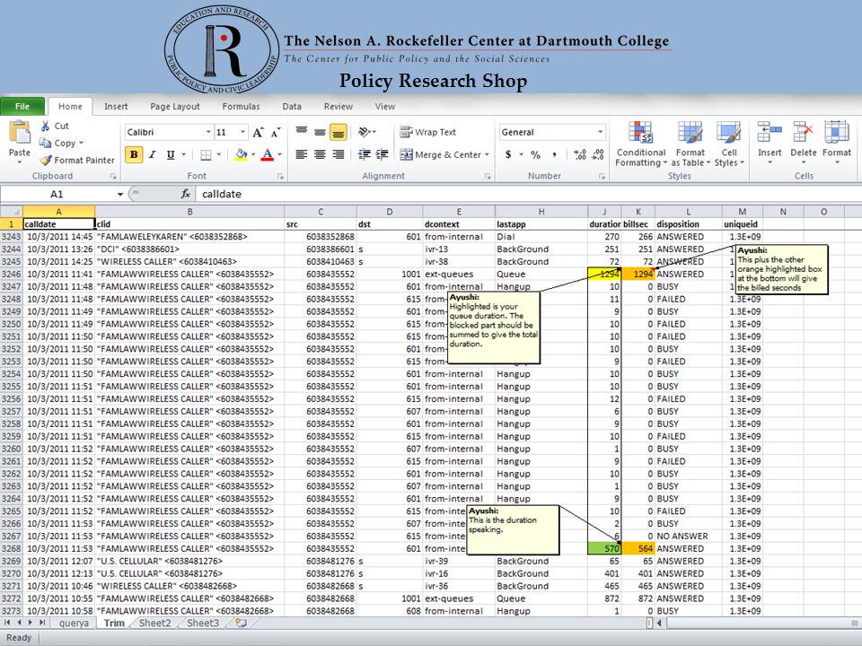Open Cell Styles gallery
The height and width of the screenshot is (646, 862).
(729, 144)
